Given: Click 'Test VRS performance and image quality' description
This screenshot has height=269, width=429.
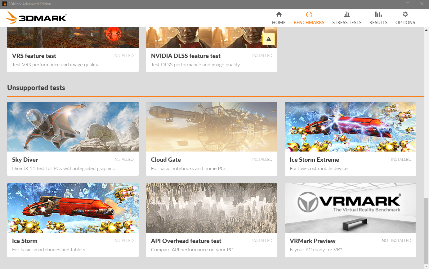Looking at the screenshot, I should (55, 65).
